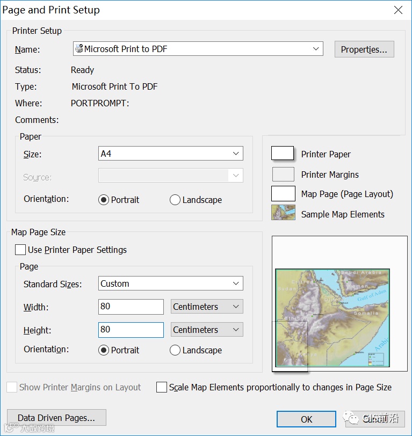Viewport: 412px width, 436px height.
Task: Toggle Show Printer Margins on Layout checkbox
Action: tap(12, 387)
